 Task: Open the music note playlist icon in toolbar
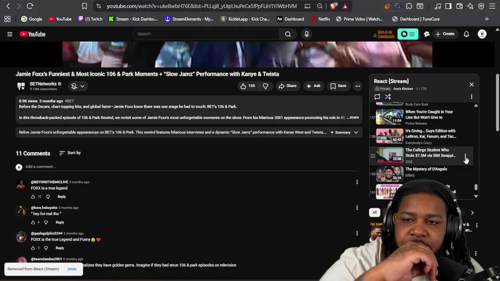(438, 6)
